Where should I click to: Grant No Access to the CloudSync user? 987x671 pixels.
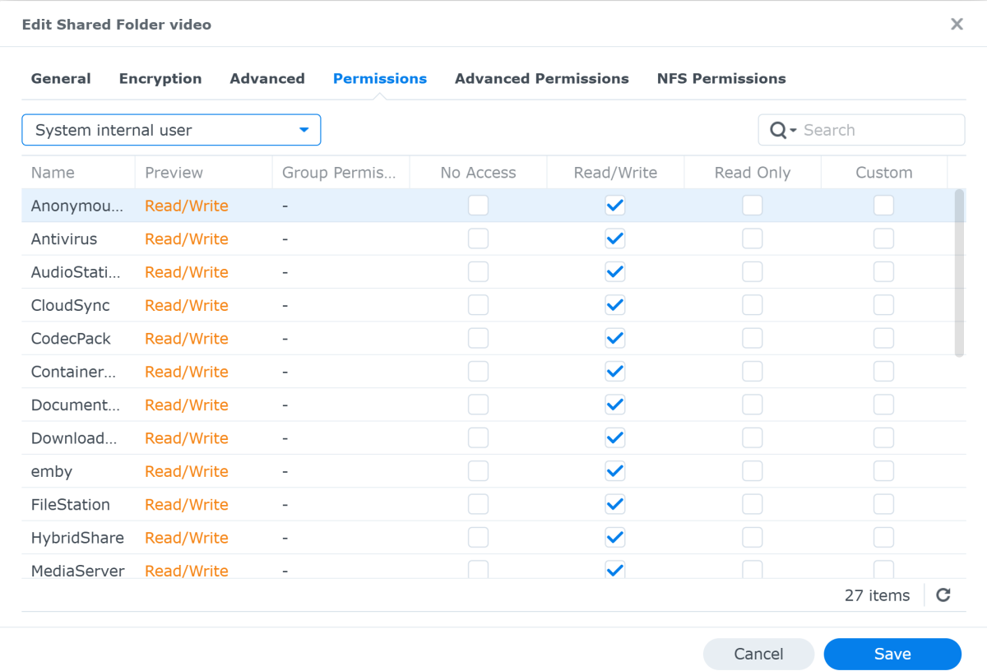478,304
